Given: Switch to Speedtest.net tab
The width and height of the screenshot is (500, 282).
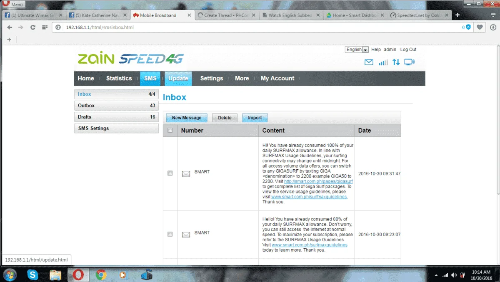Looking at the screenshot, I should coord(420,15).
